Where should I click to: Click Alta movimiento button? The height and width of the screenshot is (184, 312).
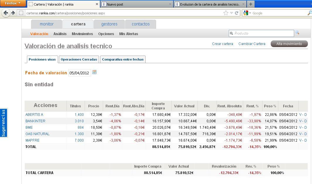pyautogui.click(x=289, y=44)
